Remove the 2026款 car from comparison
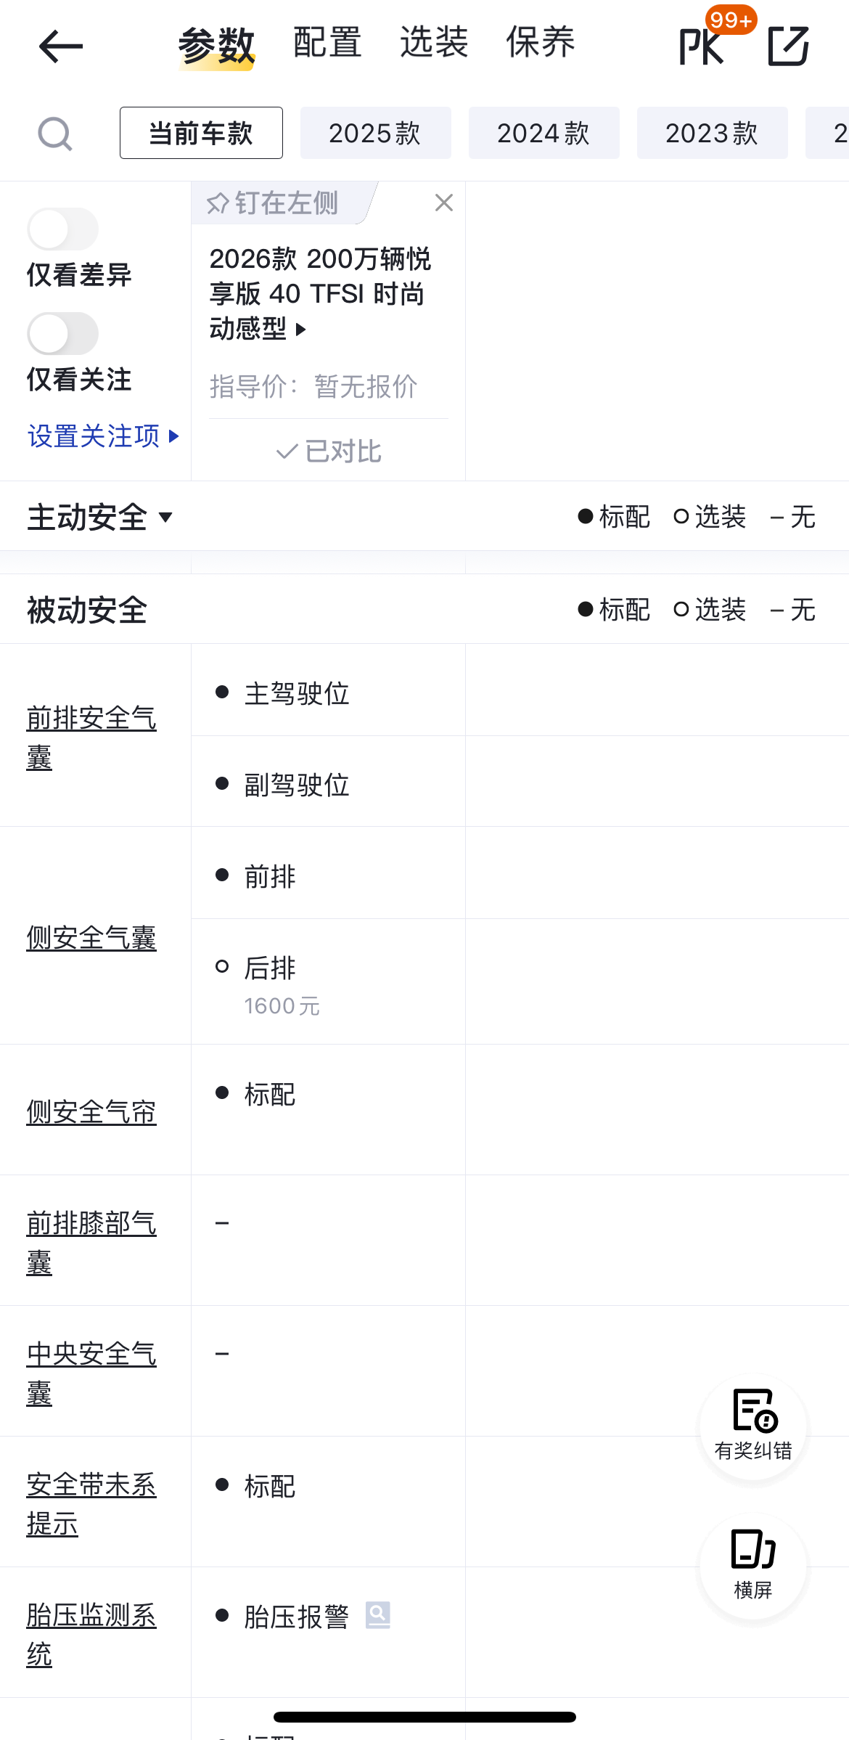Screen dimensions: 849x1740 [x=443, y=203]
